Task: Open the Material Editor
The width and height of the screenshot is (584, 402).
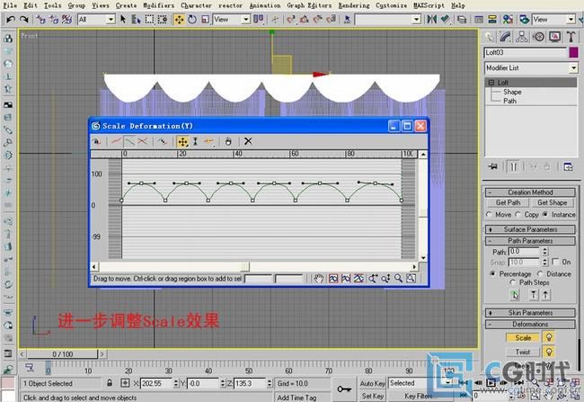Action: click(508, 19)
